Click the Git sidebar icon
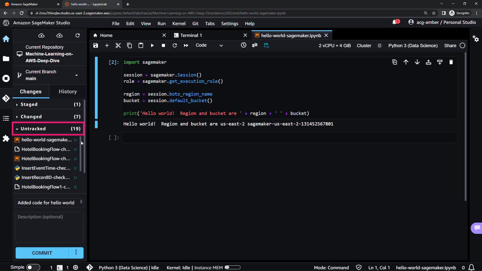This screenshot has height=271, width=482. pos(6,98)
